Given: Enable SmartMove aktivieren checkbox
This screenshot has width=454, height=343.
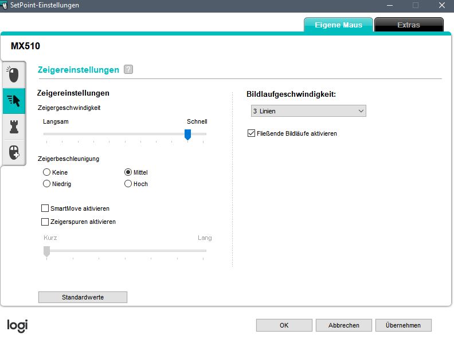Looking at the screenshot, I should coord(45,208).
